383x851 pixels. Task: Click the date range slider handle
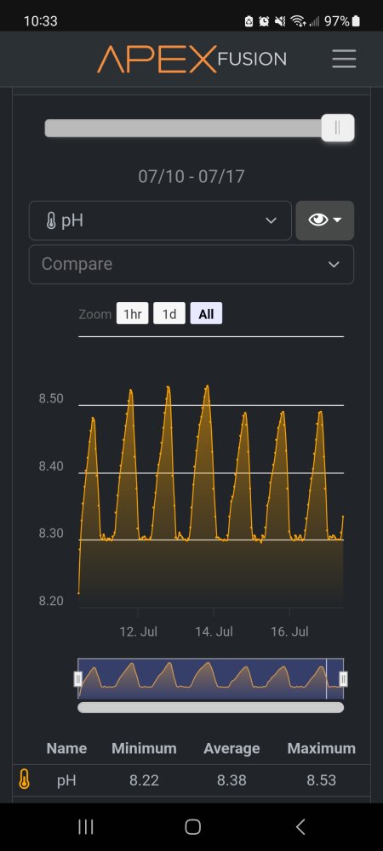tap(337, 129)
